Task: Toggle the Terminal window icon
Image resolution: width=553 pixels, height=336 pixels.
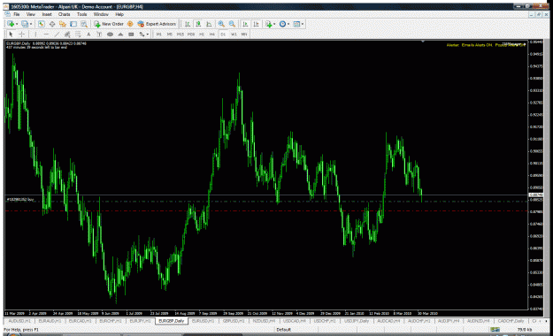Action: pos(73,24)
